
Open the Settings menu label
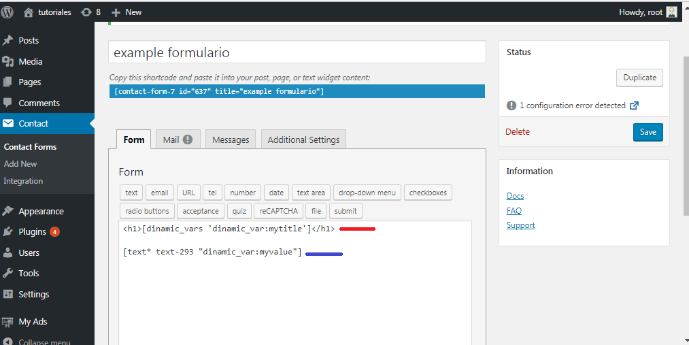[x=34, y=294]
